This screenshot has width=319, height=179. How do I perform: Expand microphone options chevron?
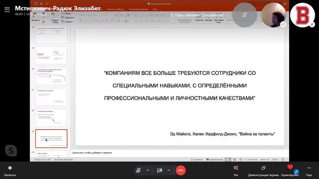148,170
